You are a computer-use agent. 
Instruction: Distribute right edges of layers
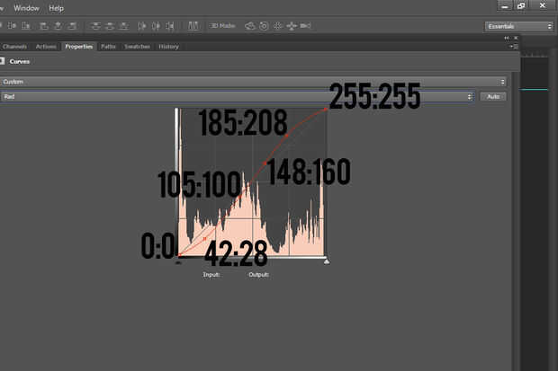[x=170, y=25]
